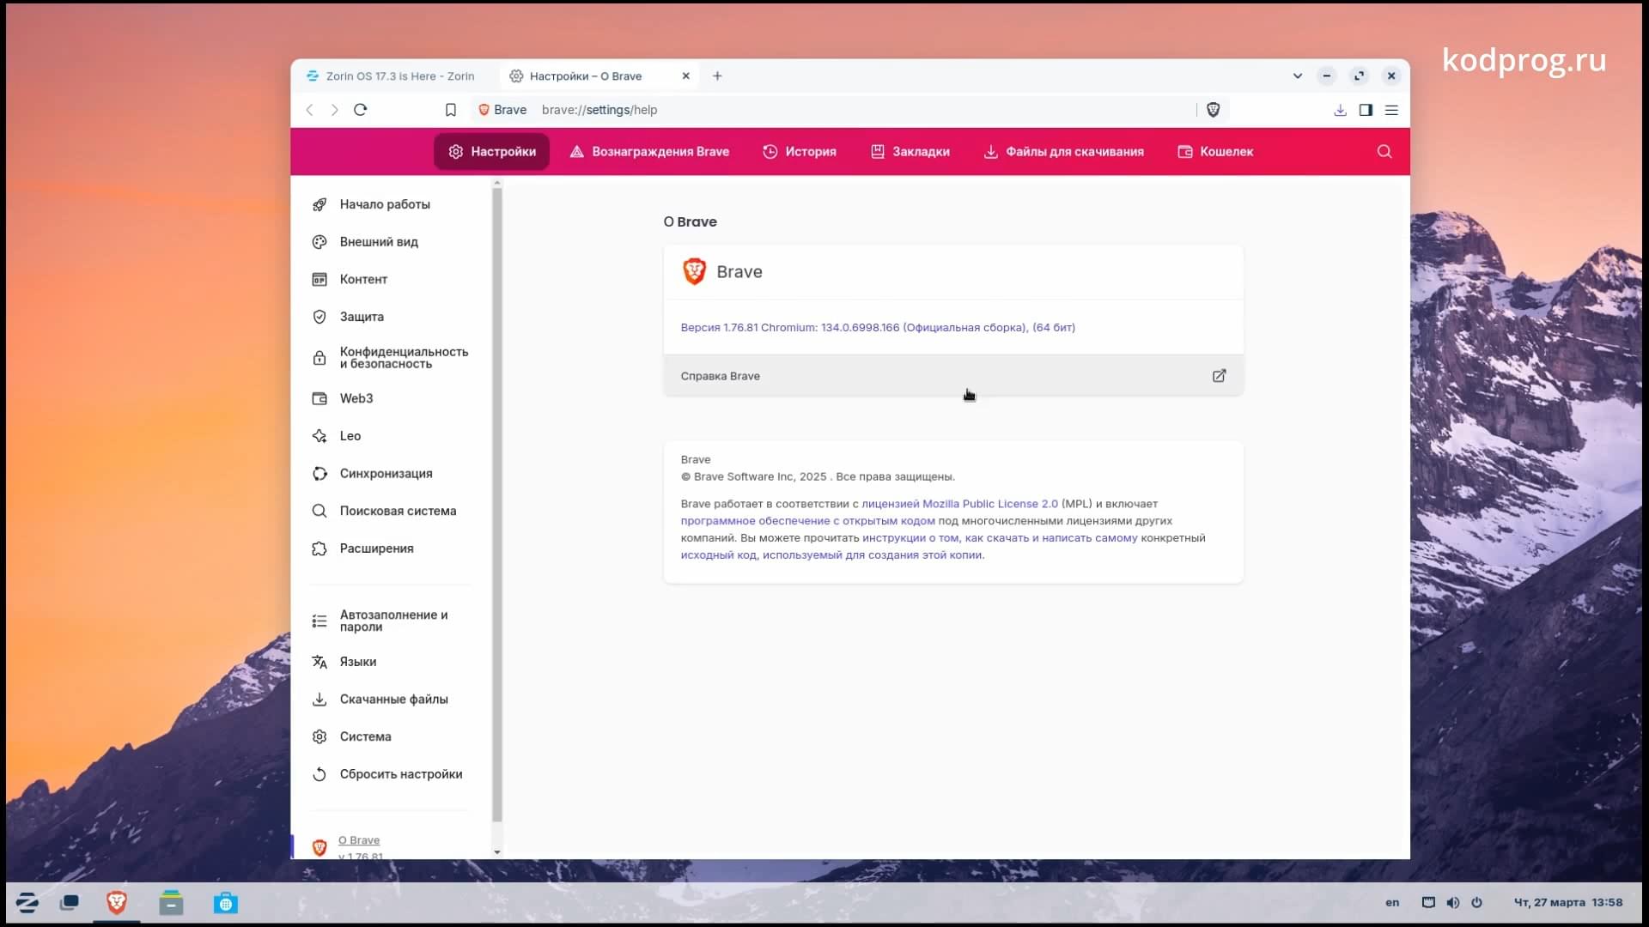Open Mozilla Public License 2.0 link
This screenshot has height=927, width=1649.
(959, 504)
